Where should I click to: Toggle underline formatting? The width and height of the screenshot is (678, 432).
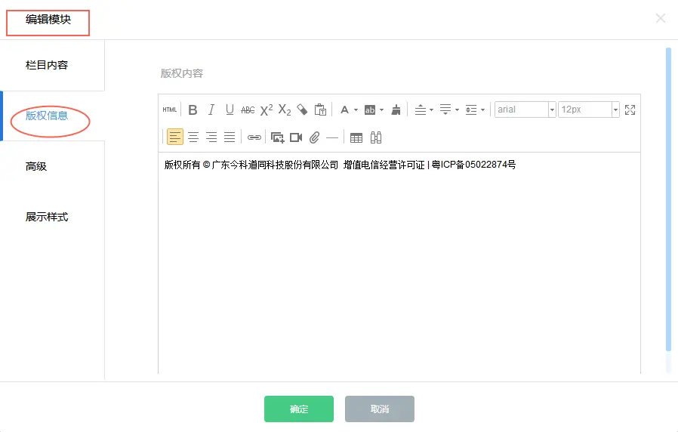[x=230, y=110]
